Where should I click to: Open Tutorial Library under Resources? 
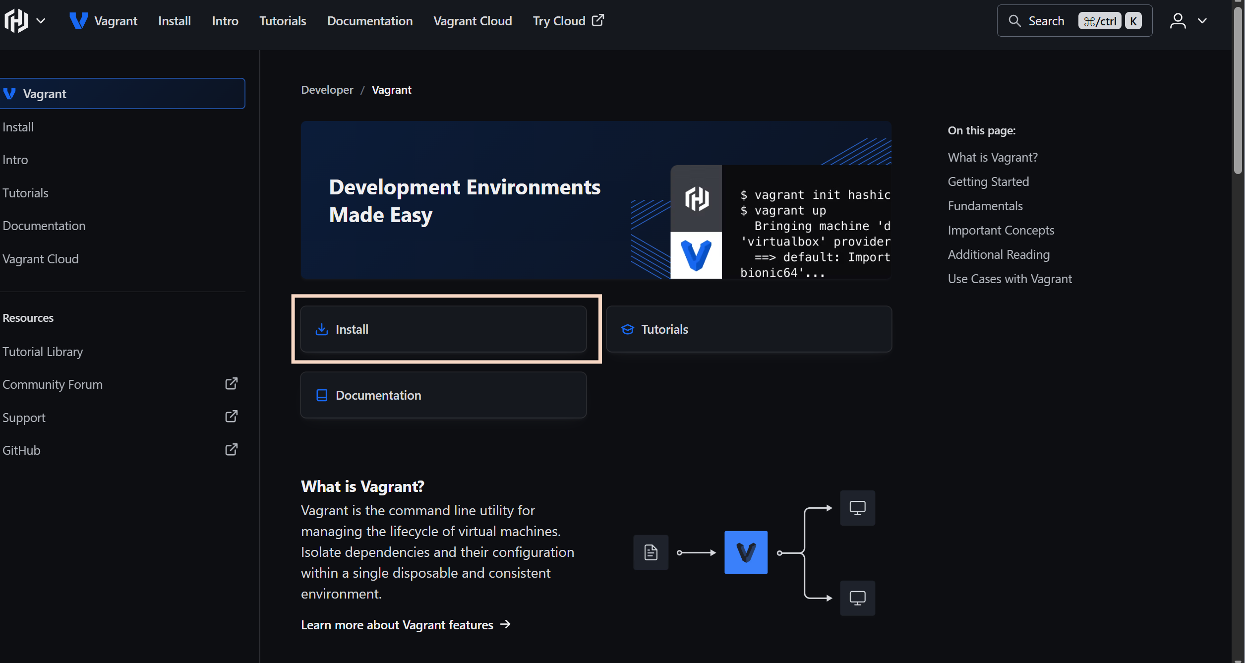tap(43, 352)
